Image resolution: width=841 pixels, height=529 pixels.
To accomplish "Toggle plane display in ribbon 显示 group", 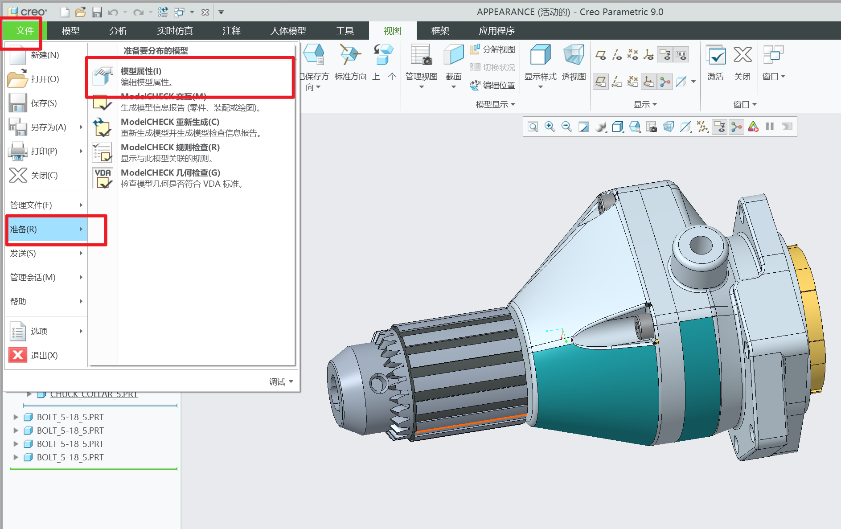I will pos(601,55).
